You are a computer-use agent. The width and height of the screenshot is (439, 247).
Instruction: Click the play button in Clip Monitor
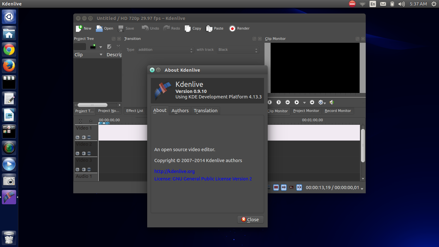[x=297, y=102]
